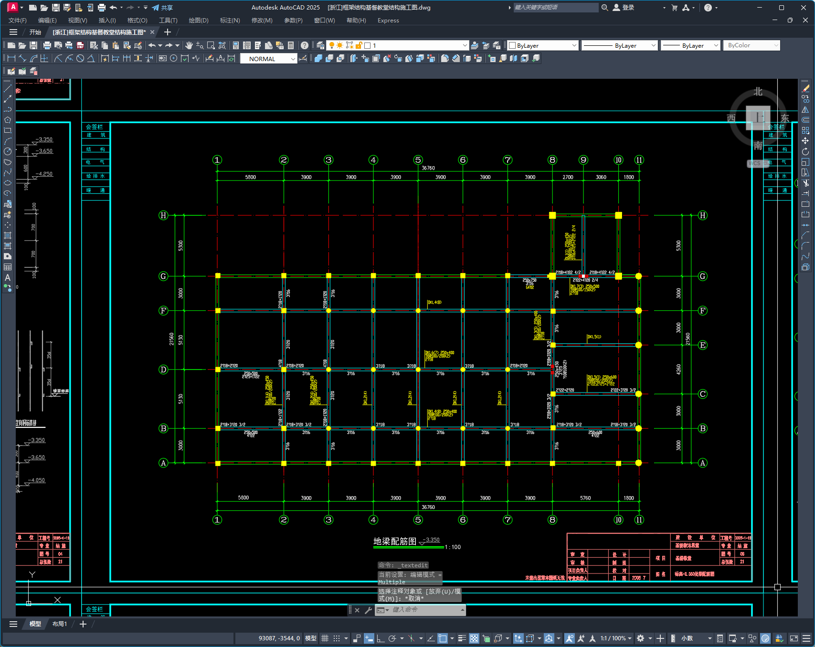Select the Linear dimension tool

[11, 58]
